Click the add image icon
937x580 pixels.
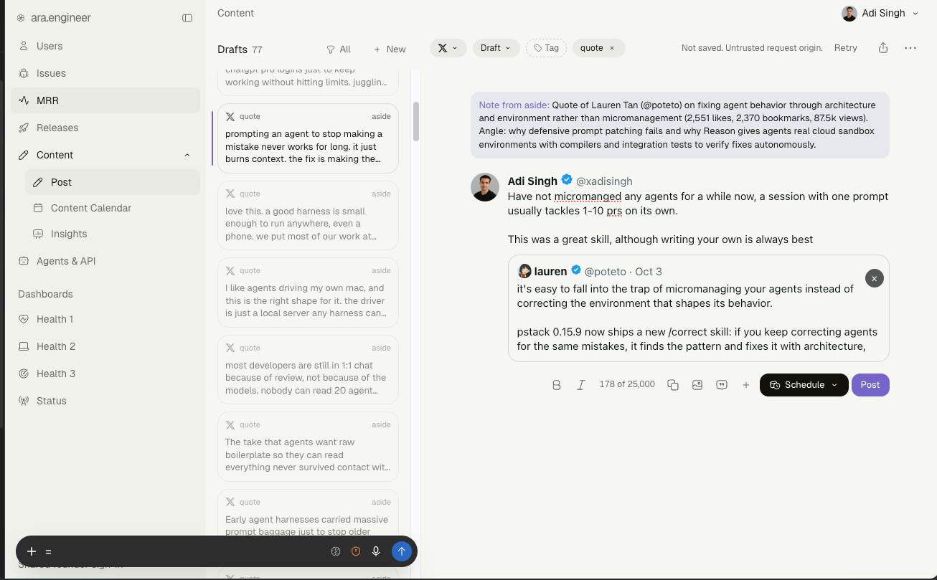(697, 385)
